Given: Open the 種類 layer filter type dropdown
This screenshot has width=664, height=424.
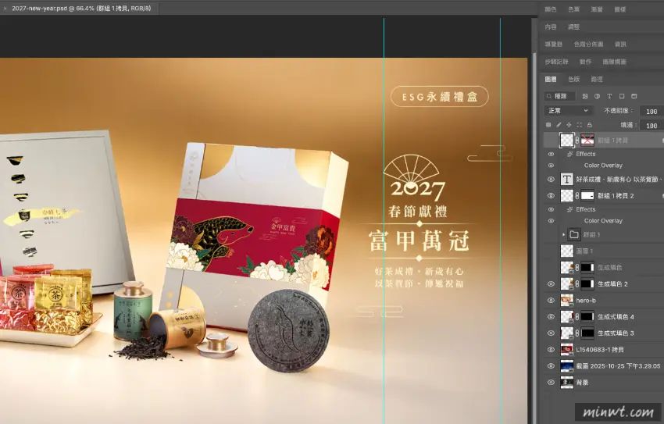Looking at the screenshot, I should tap(560, 97).
